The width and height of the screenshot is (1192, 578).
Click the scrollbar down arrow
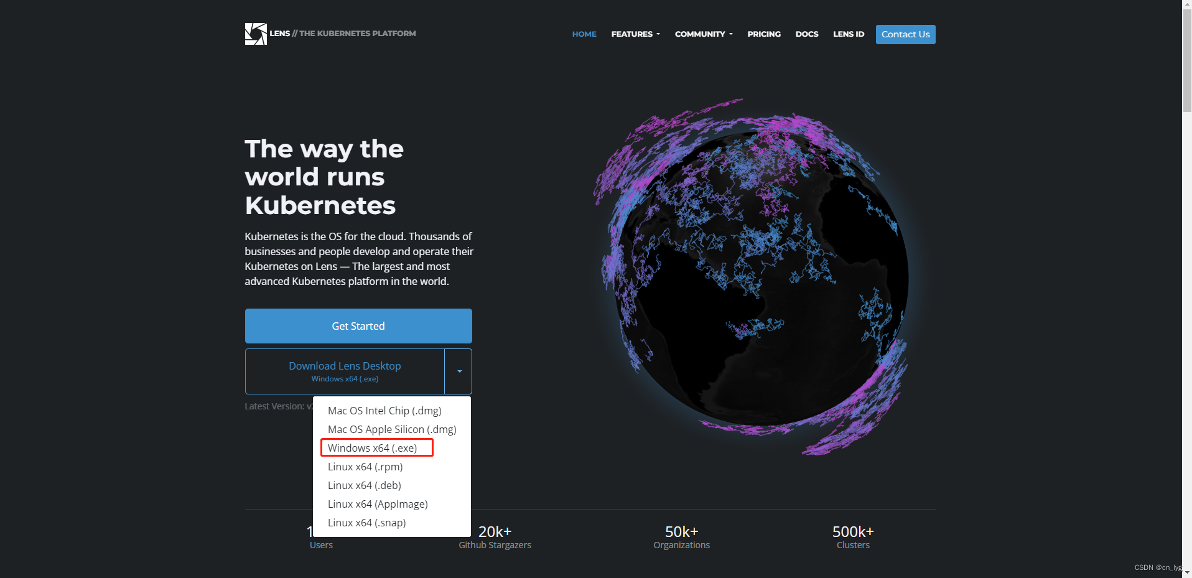pos(1187,572)
